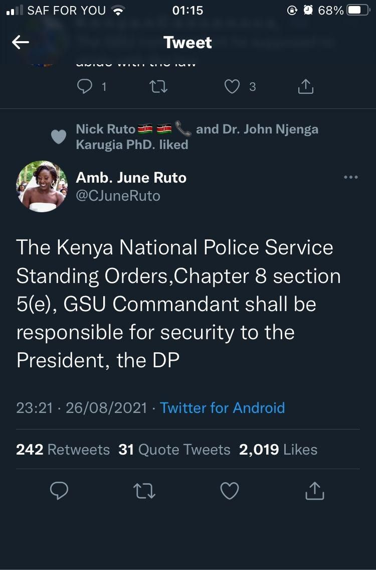Open the share icon on the top tweet

305,86
